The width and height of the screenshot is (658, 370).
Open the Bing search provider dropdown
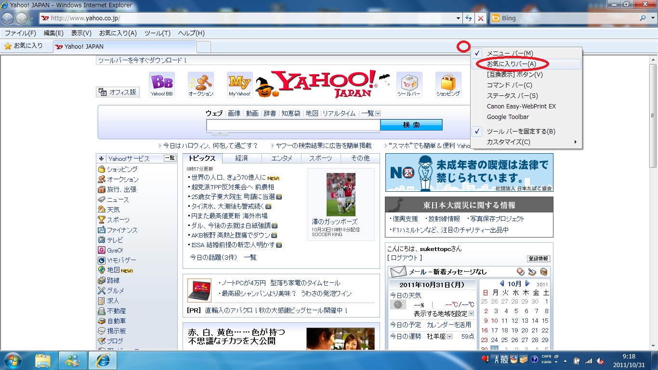tap(652, 18)
